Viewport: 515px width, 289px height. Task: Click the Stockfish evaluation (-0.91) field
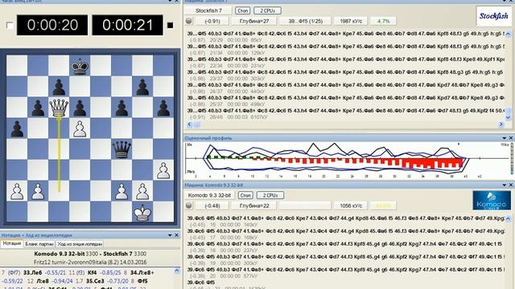tap(212, 21)
